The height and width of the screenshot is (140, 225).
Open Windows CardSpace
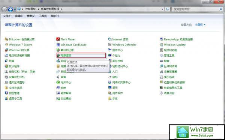72,45
